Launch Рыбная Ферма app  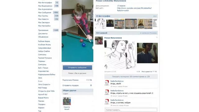(44, 41)
